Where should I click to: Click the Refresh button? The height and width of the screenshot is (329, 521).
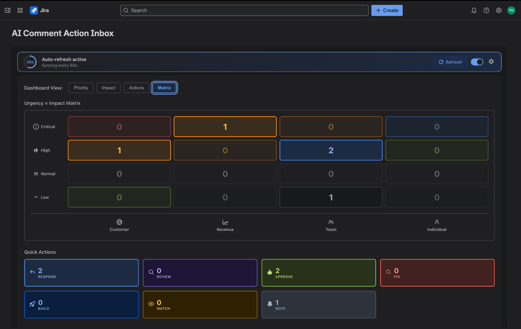(x=450, y=62)
